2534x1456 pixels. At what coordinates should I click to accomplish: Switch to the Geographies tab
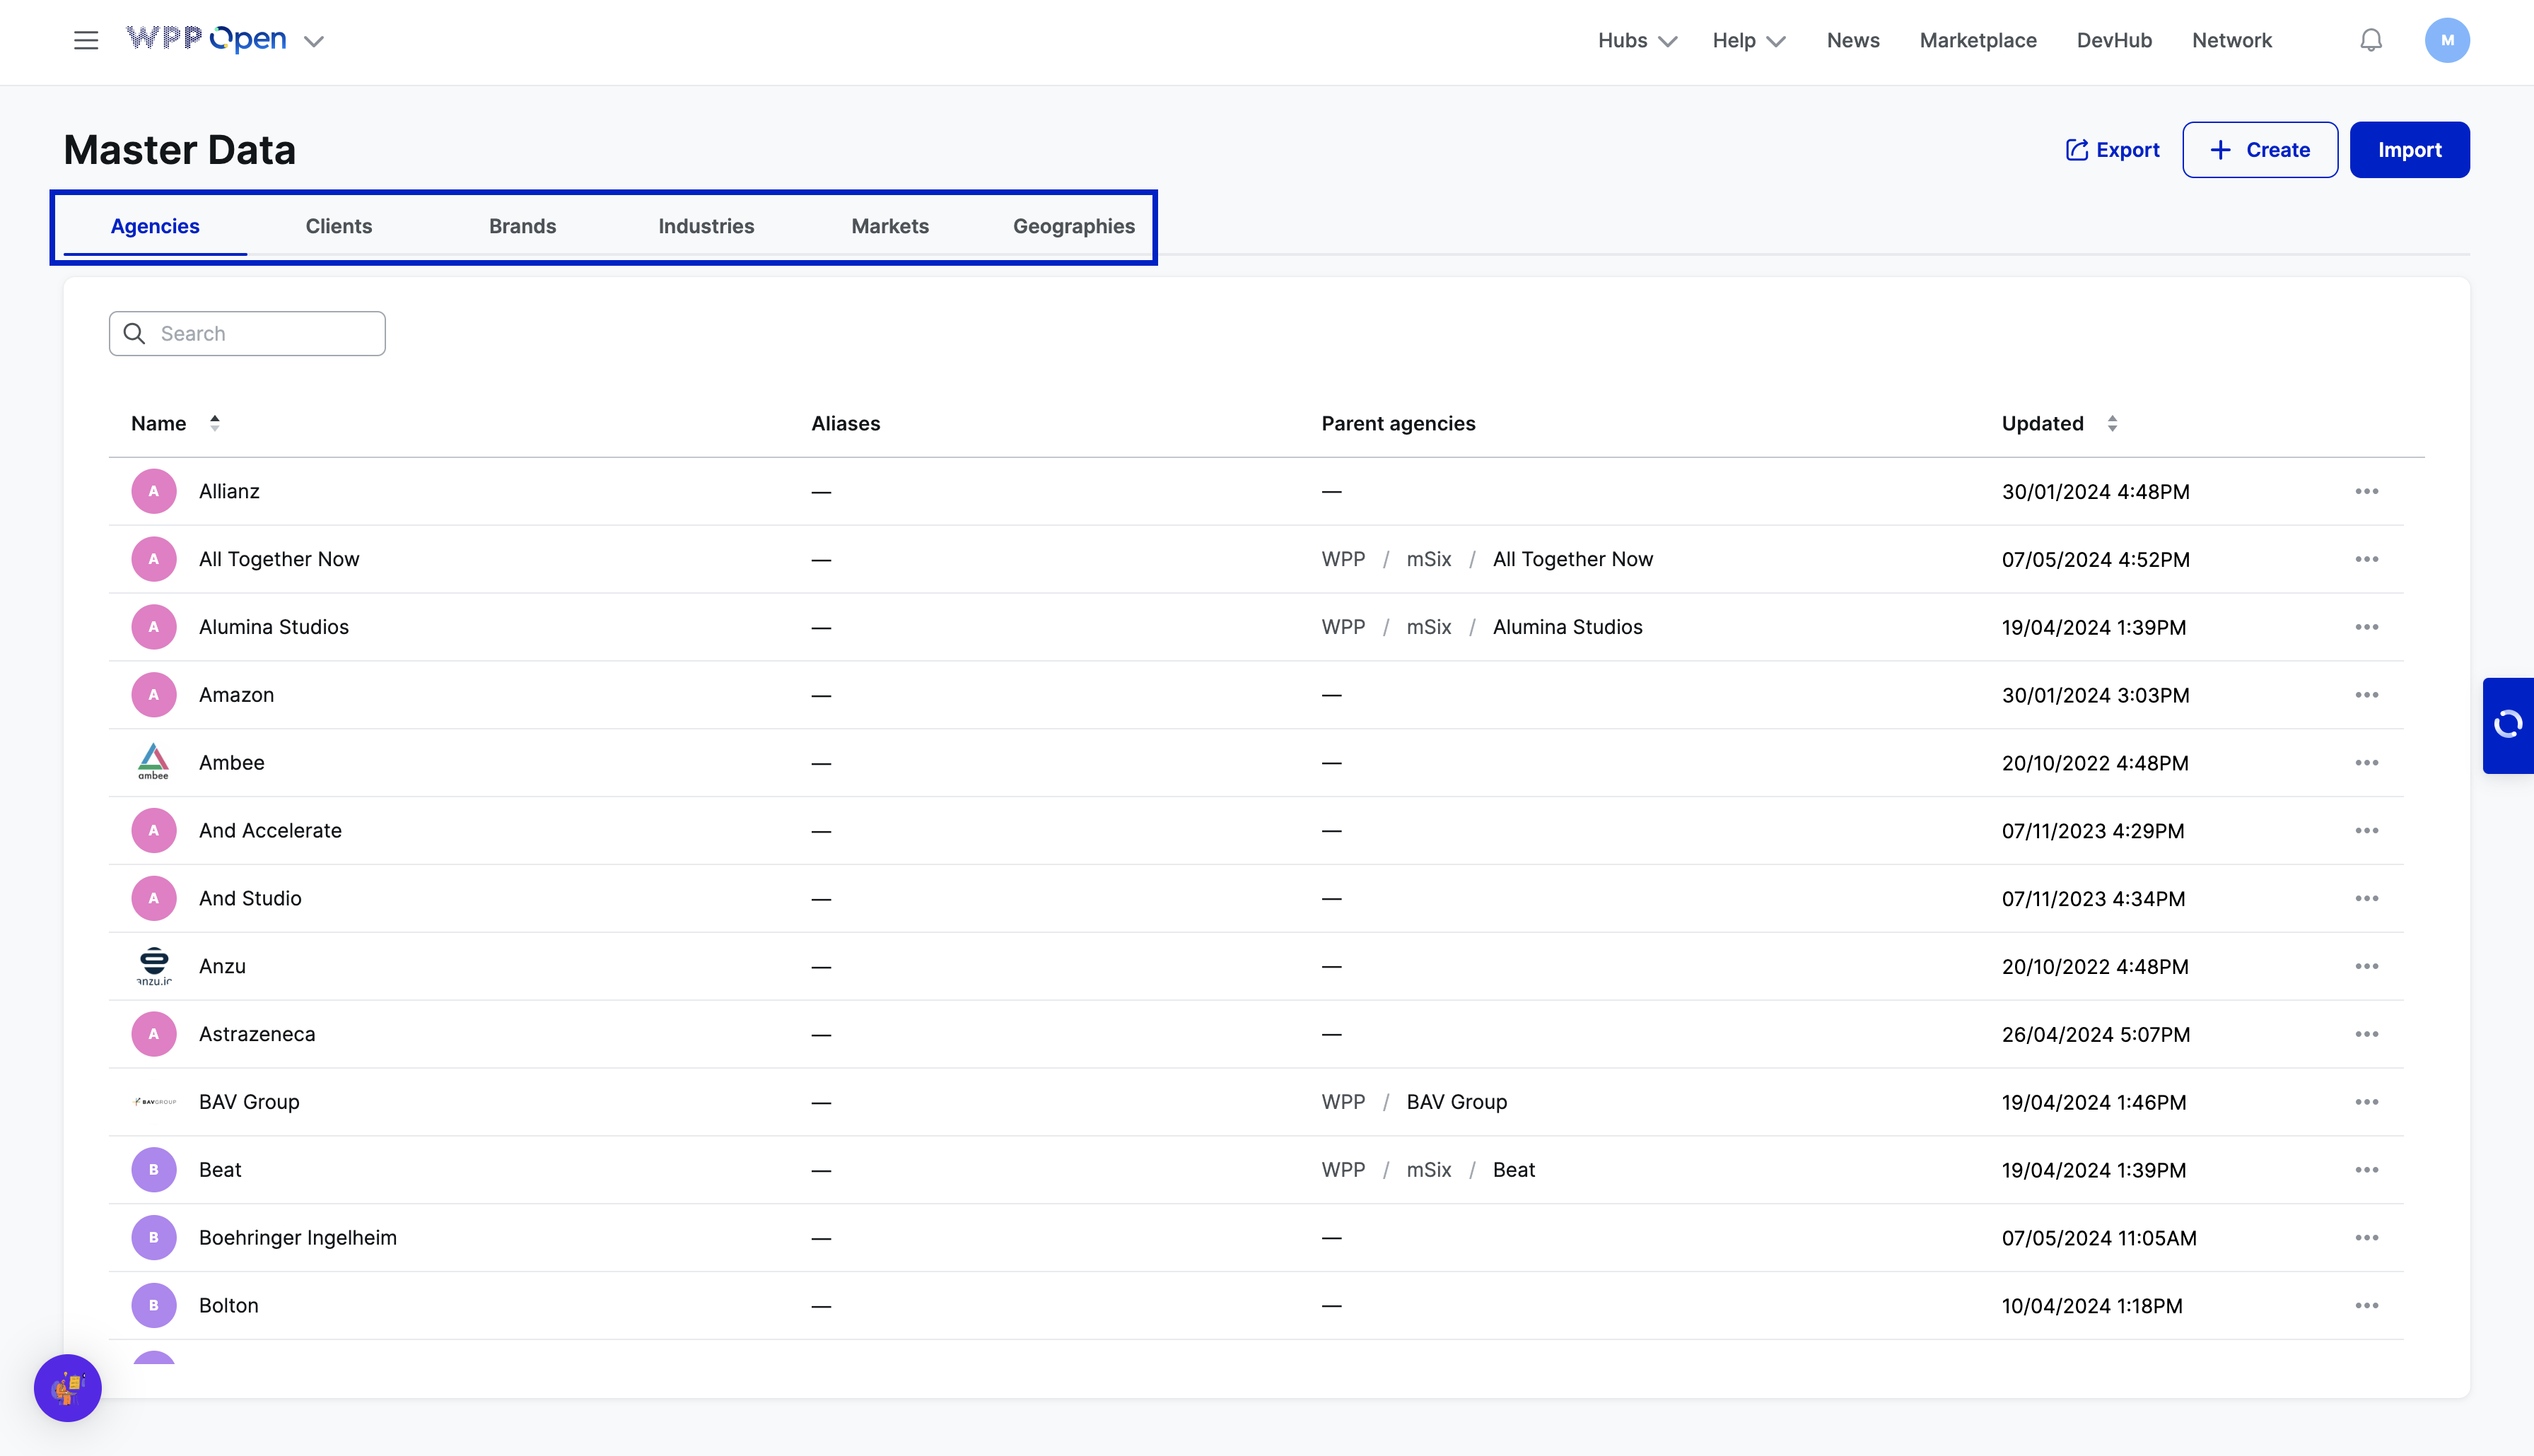tap(1073, 226)
